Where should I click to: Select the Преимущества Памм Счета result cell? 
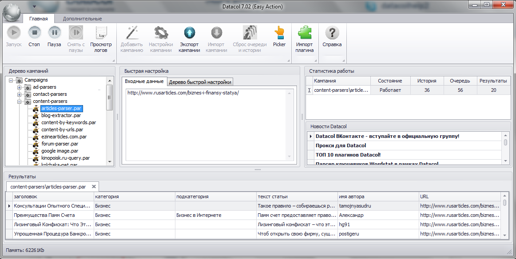pos(53,215)
